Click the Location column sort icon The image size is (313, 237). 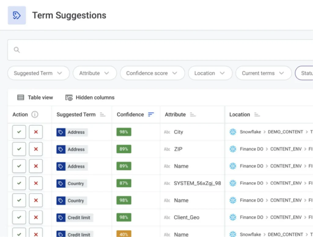click(257, 115)
